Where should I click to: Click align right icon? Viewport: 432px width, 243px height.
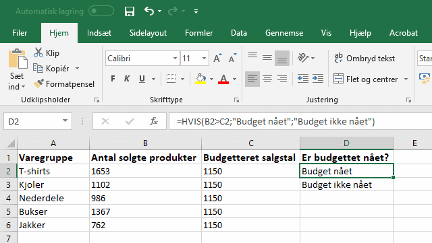pyautogui.click(x=282, y=79)
